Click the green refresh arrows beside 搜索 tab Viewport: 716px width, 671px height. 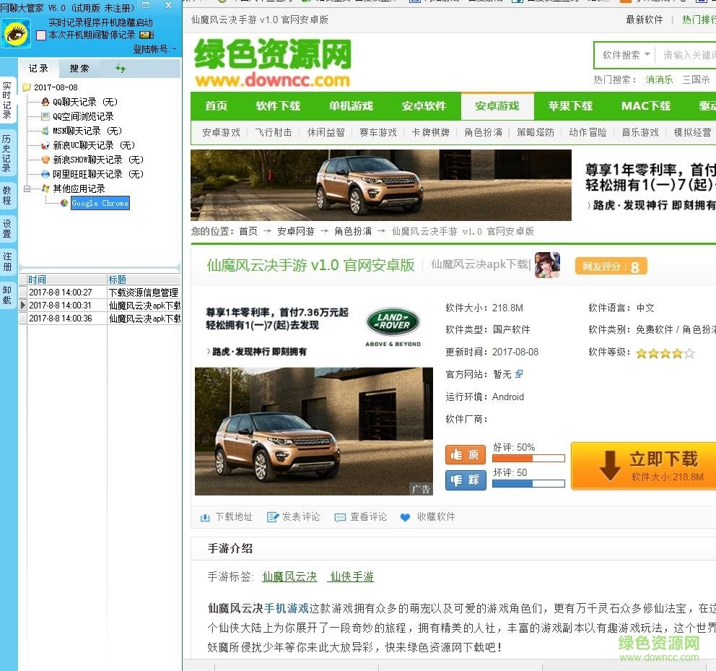(x=121, y=69)
